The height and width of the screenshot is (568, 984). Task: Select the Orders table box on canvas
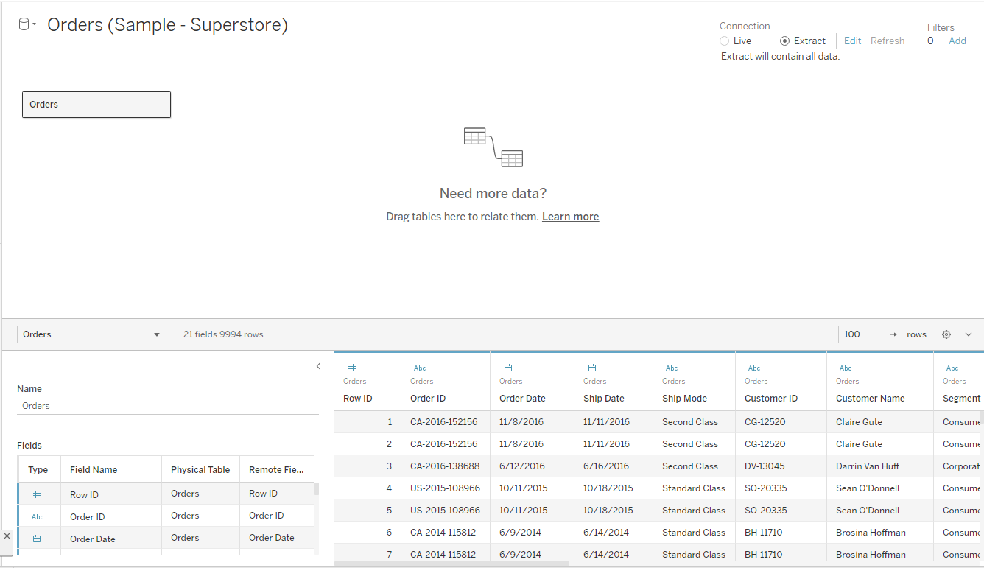pyautogui.click(x=96, y=105)
